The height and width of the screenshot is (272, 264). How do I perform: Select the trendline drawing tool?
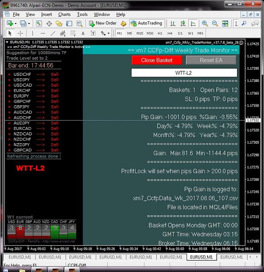pyautogui.click(x=53, y=34)
